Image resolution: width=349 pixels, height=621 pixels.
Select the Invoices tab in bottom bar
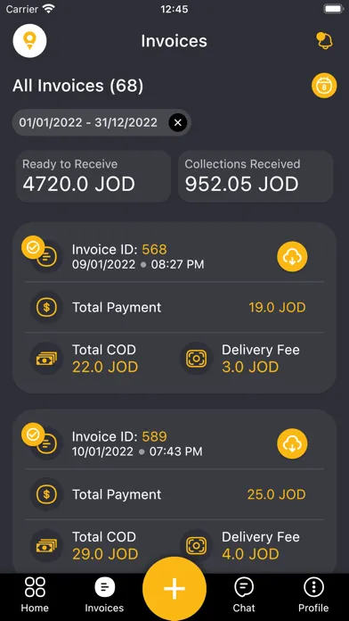click(x=104, y=594)
